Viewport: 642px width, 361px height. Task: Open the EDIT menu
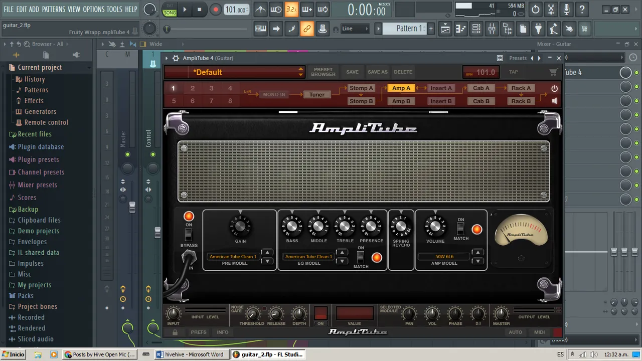pos(22,10)
